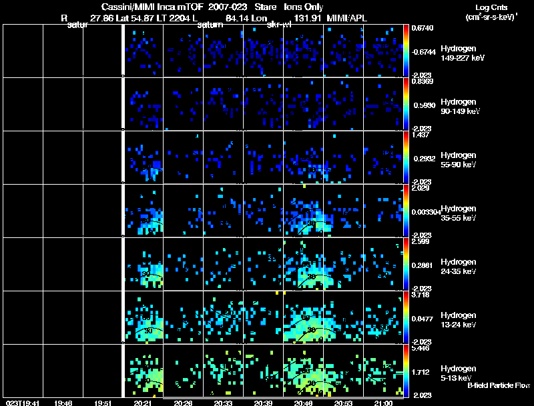534x406 pixels.
Task: Click the Hydrogen 149-227 keV color bar
Action: (x=406, y=51)
